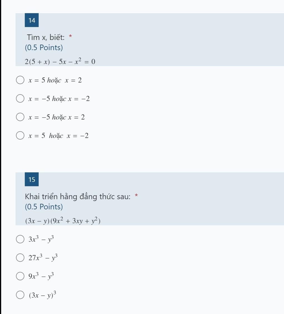
Task: Select radio button for x = 5 hoặc x = 2
Action: tap(20, 80)
